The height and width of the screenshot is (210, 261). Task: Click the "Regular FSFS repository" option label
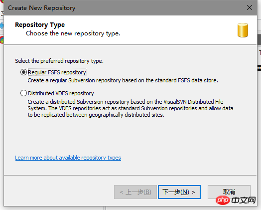[57, 72]
